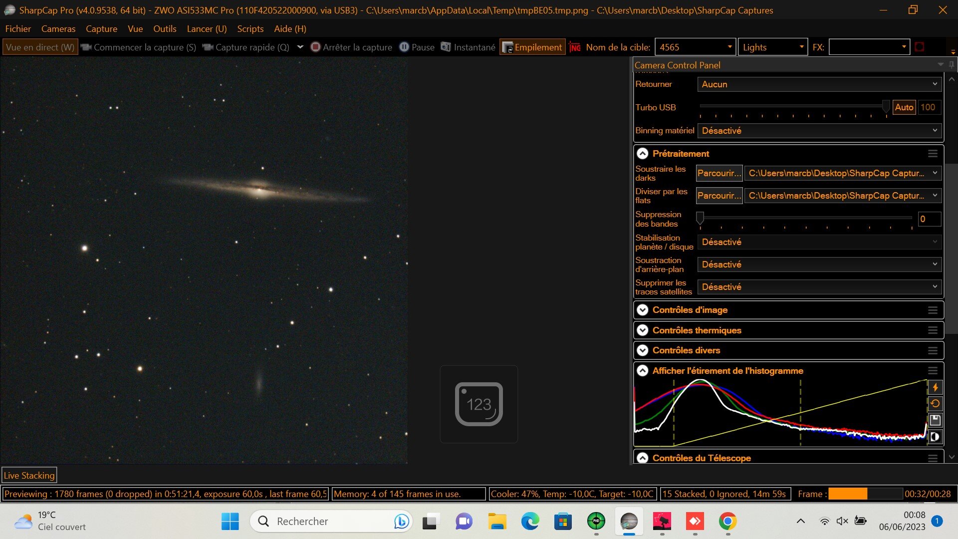Open the Binning matériel dropdown
Screen dimensions: 958x539
[x=819, y=131]
